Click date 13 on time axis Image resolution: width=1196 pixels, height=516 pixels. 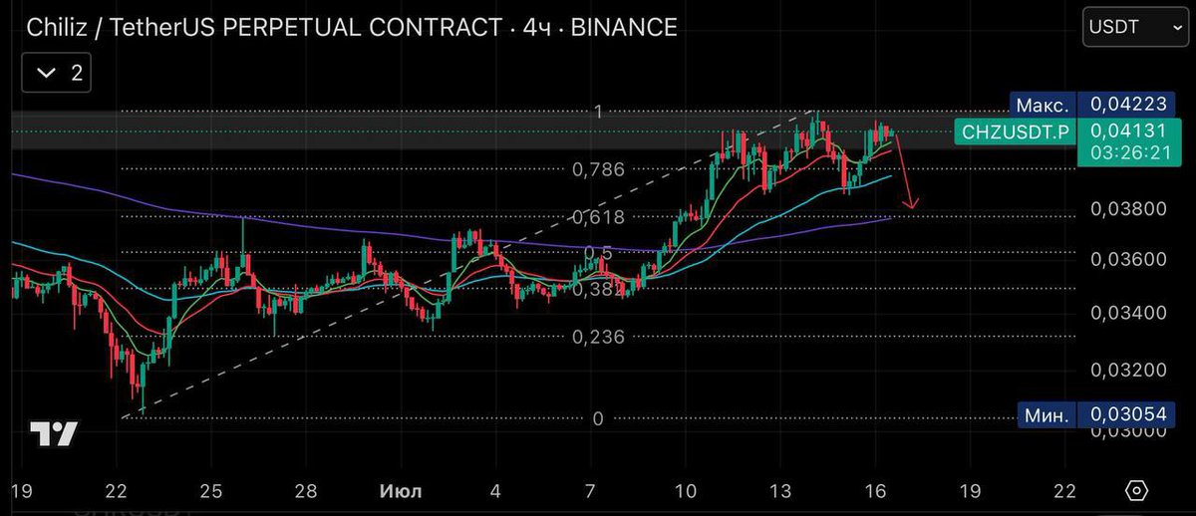click(x=779, y=491)
